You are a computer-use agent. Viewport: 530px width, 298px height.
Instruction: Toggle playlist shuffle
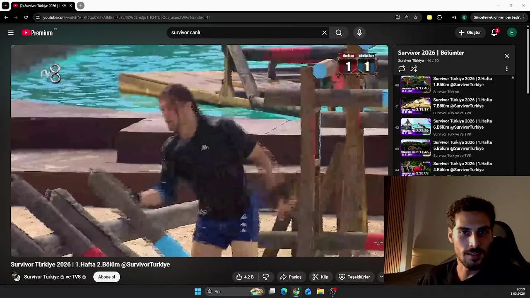(x=414, y=69)
